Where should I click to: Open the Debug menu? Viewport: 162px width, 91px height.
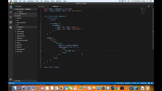(47, 1)
